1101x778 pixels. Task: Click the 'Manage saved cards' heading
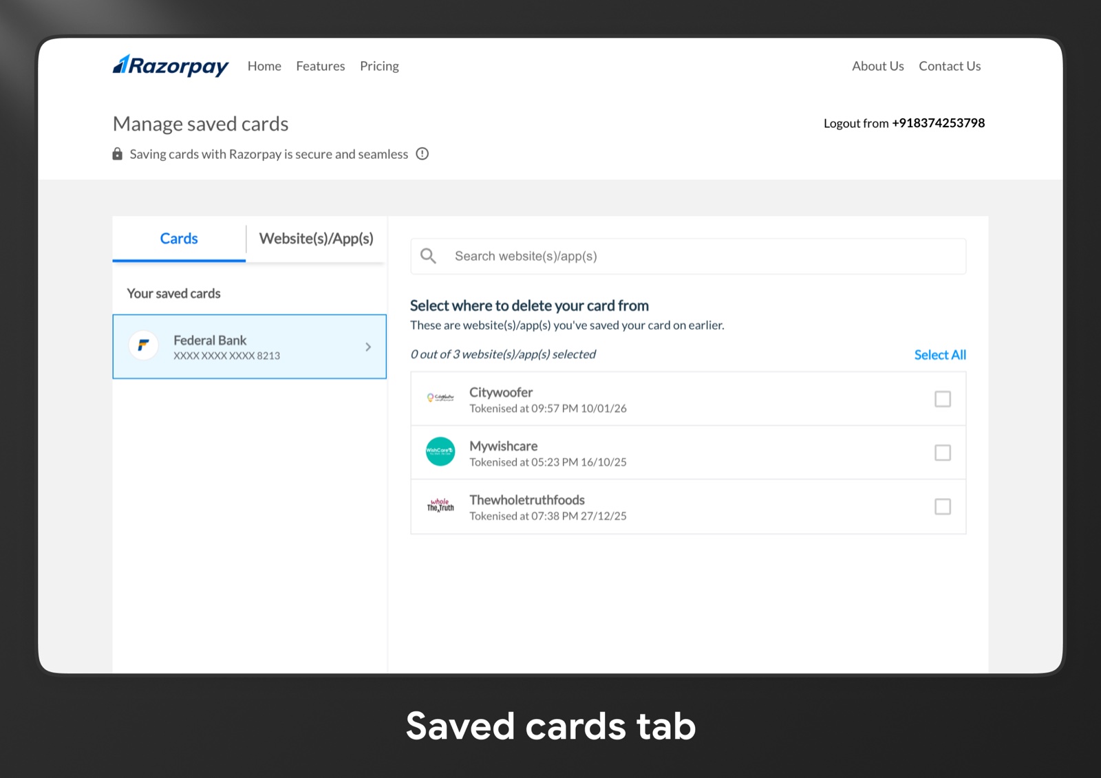click(201, 124)
